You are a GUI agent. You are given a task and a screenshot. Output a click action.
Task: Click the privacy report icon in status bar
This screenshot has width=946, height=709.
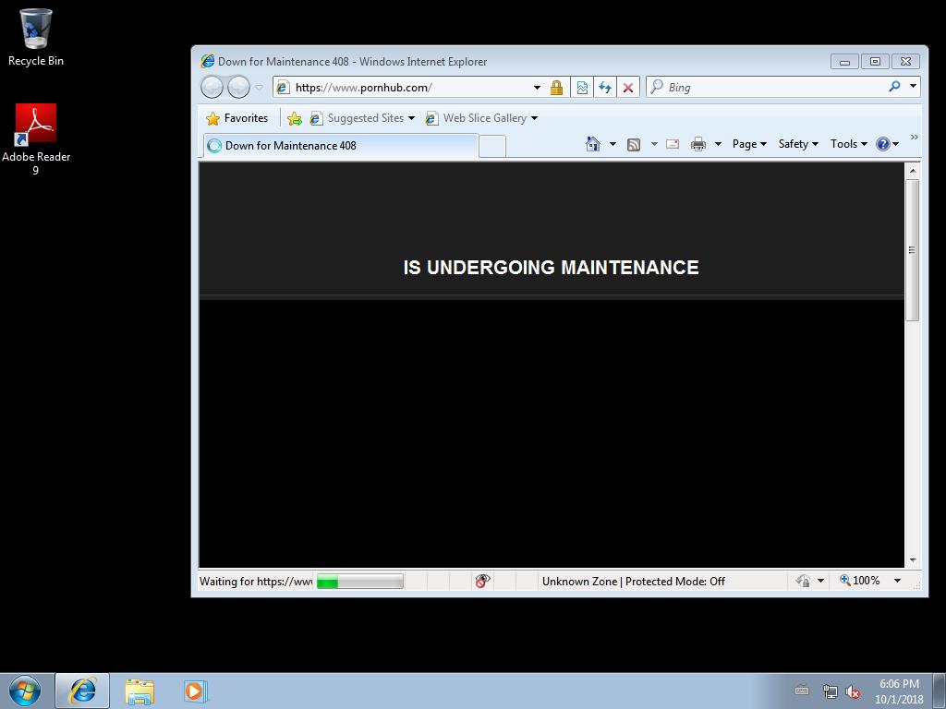pos(482,581)
